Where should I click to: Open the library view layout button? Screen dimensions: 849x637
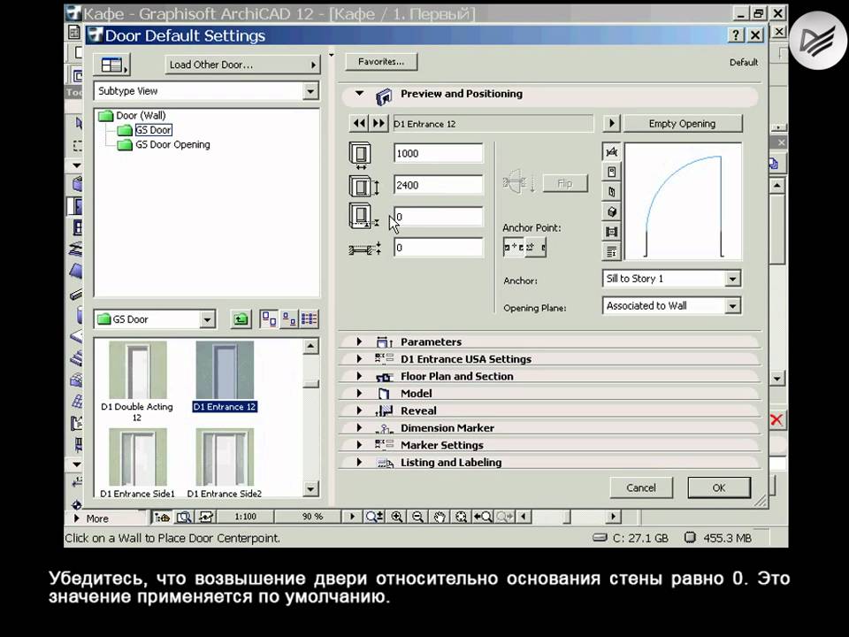coord(111,65)
